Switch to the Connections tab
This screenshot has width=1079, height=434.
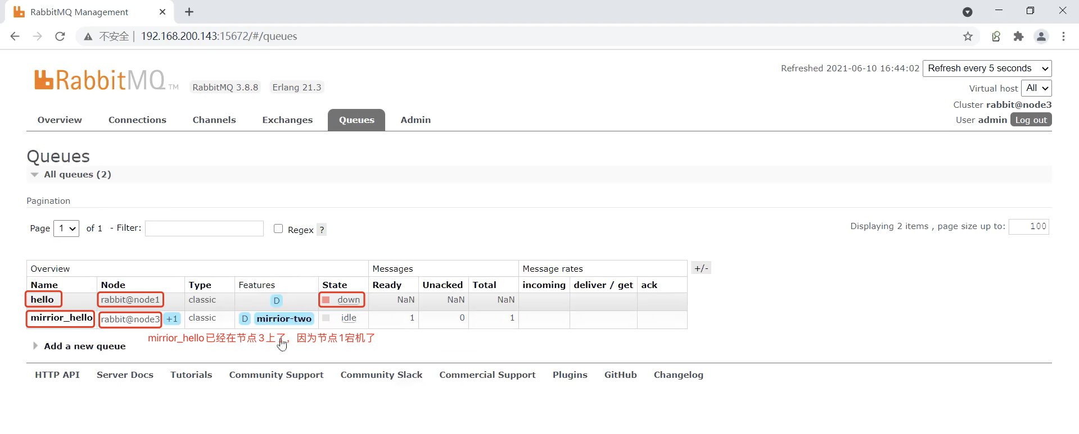137,120
